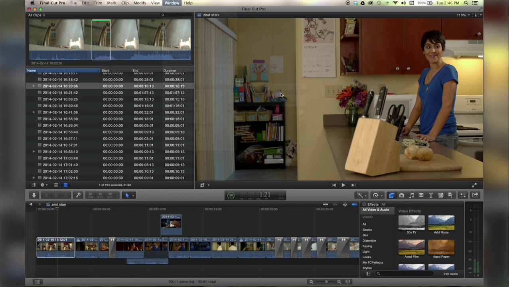
Task: Open Spotlight search in menu bar
Action: (x=466, y=3)
